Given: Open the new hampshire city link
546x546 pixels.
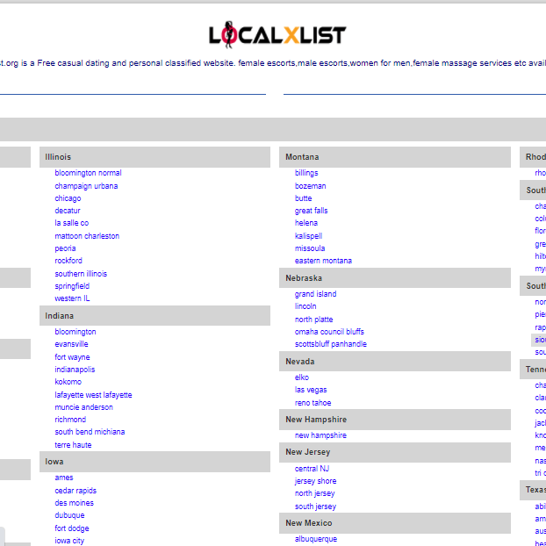Looking at the screenshot, I should coord(320,435).
